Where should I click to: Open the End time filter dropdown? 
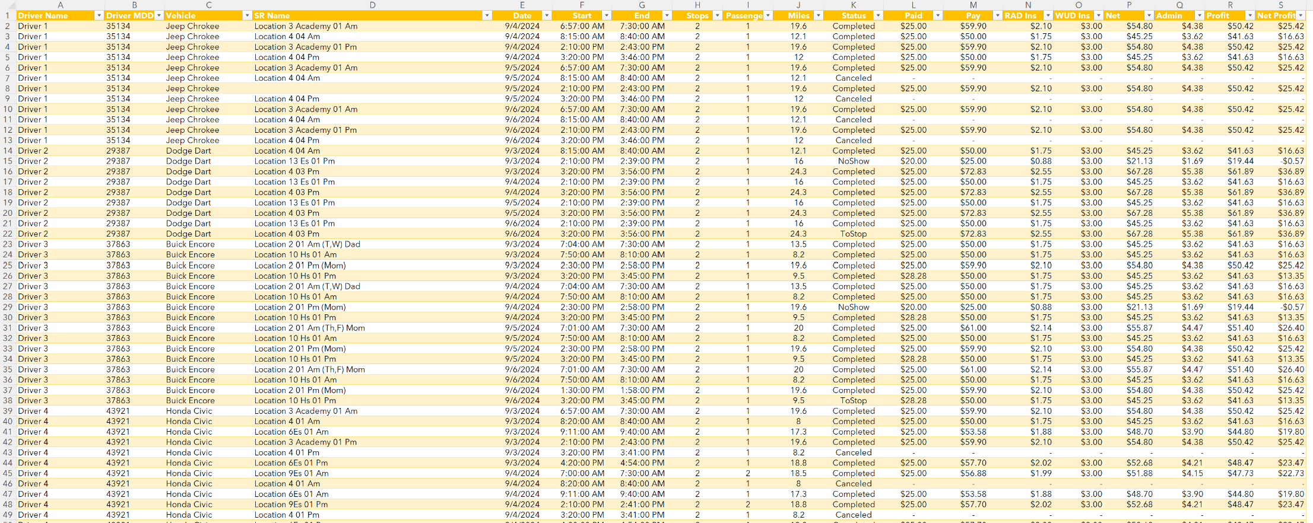click(667, 15)
